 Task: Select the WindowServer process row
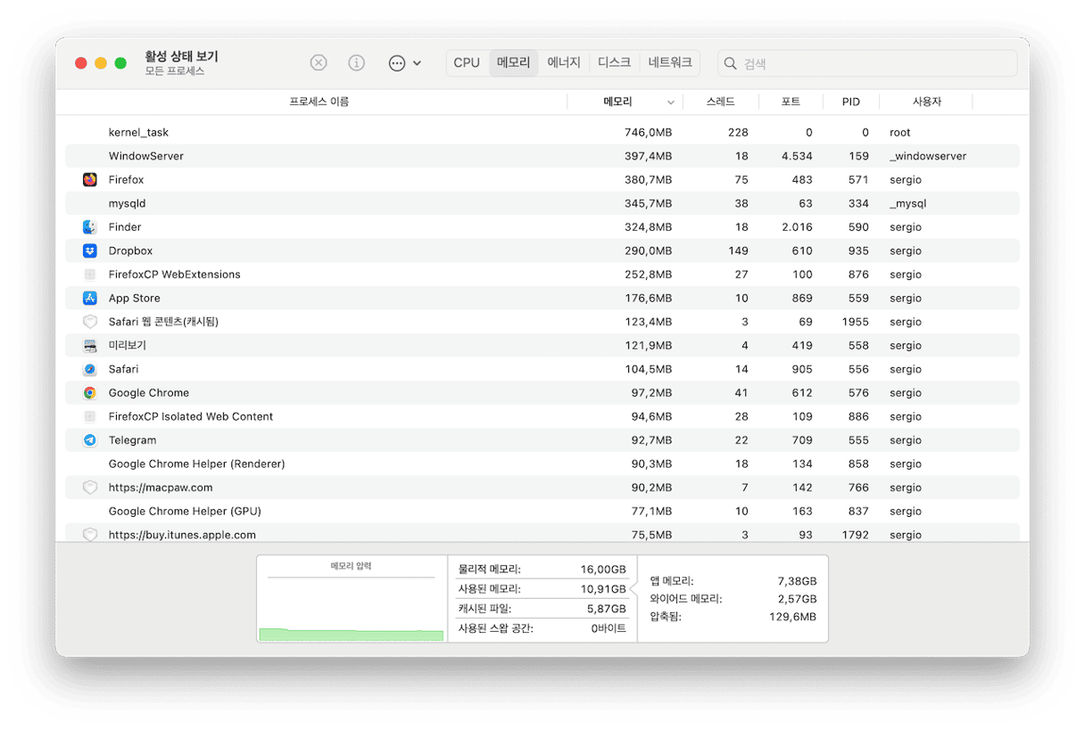(x=542, y=156)
